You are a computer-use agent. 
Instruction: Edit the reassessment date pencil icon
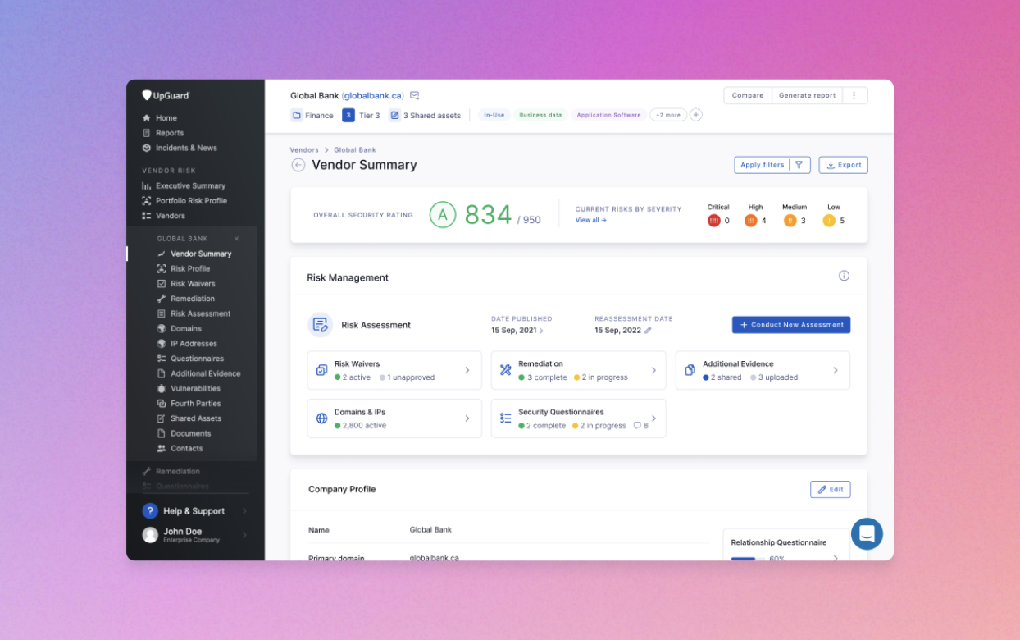point(648,331)
